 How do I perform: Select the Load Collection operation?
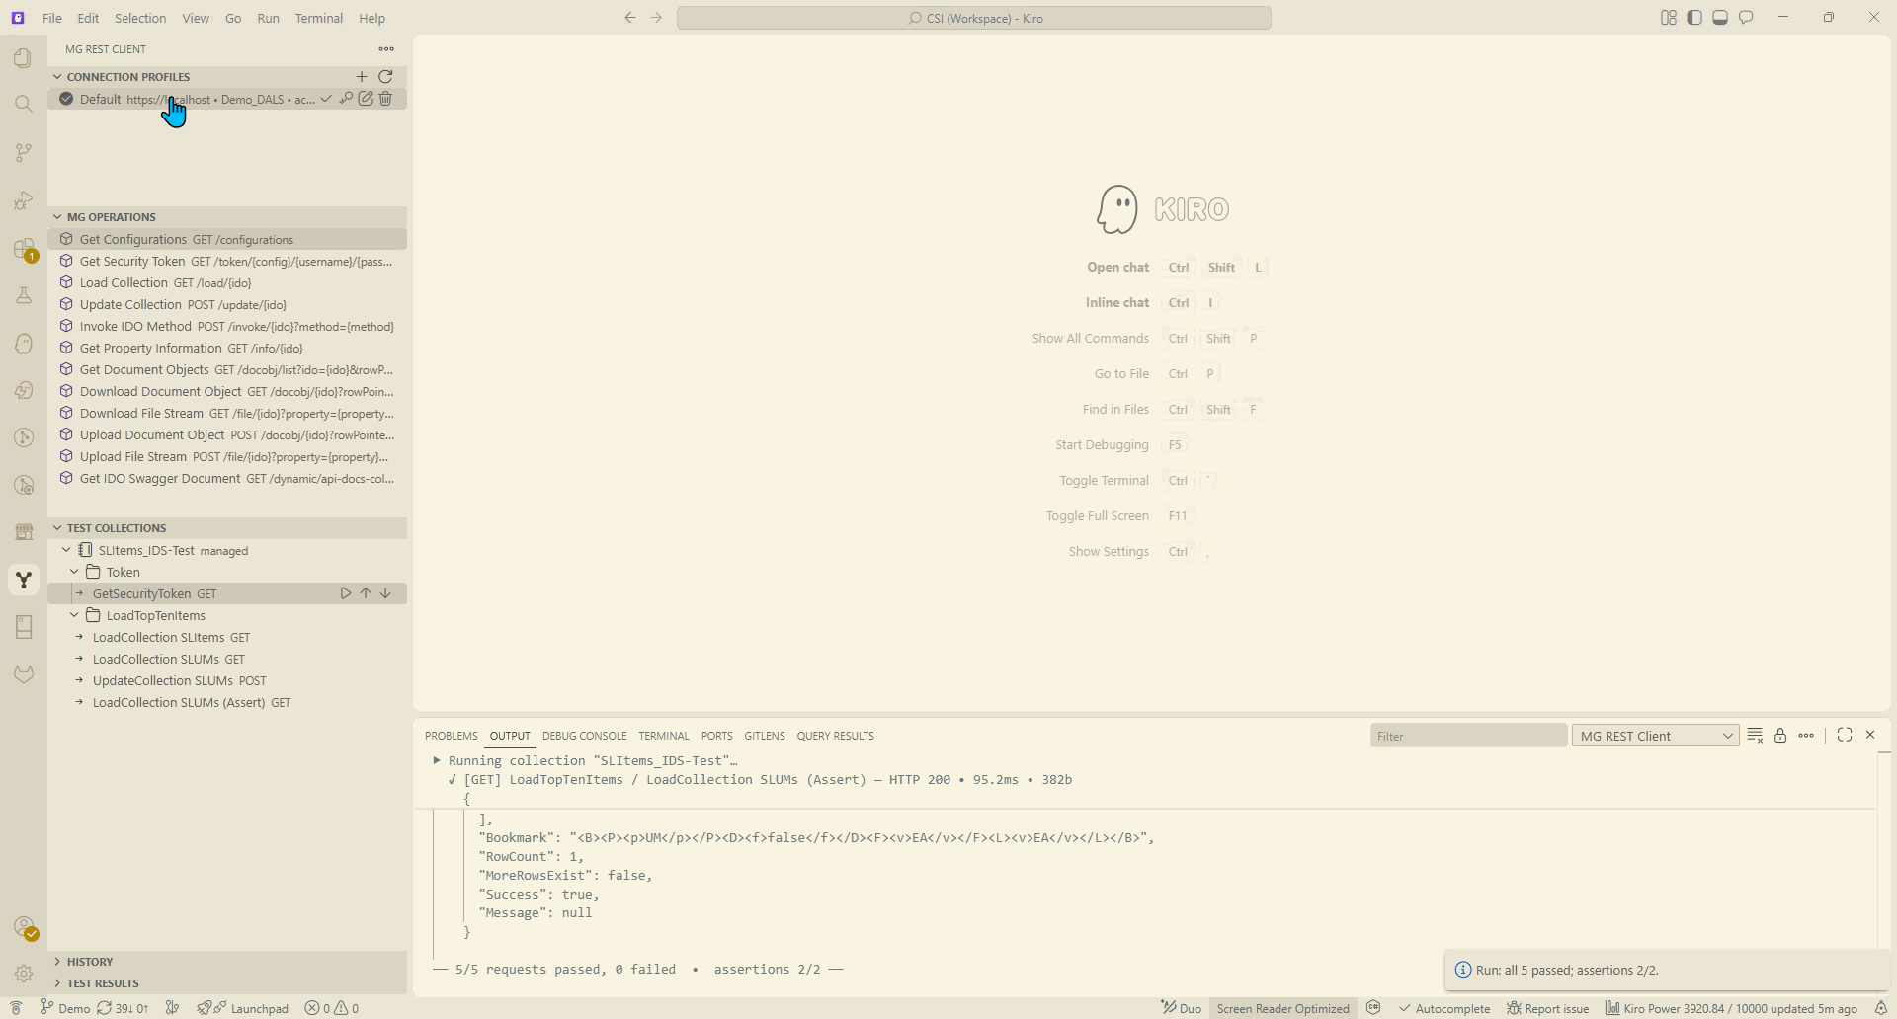pyautogui.click(x=227, y=282)
